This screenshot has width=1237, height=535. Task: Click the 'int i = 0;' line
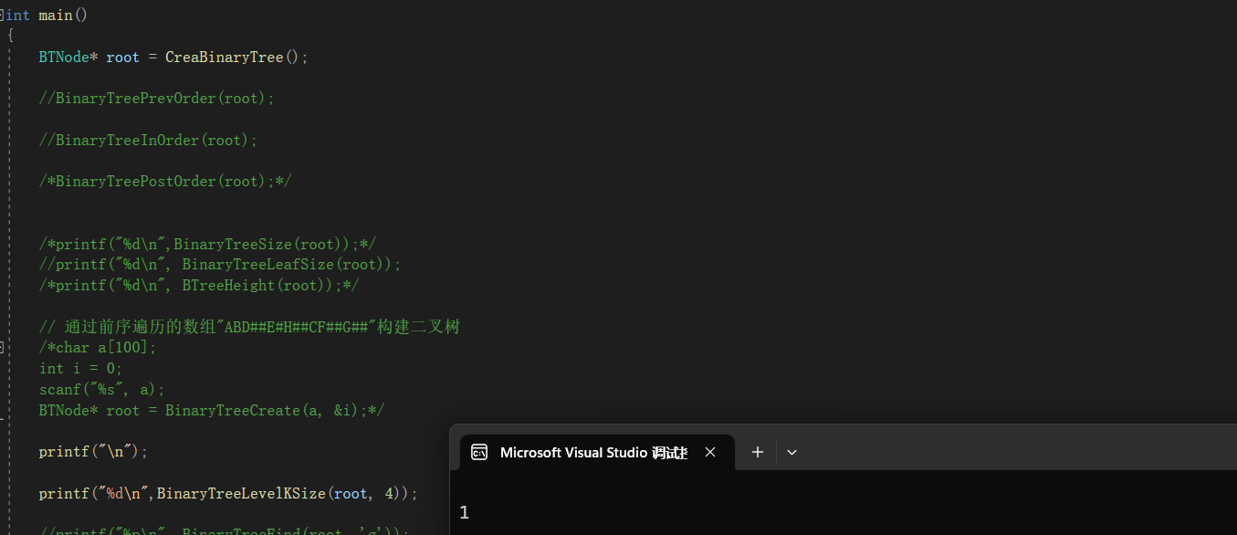coord(80,368)
